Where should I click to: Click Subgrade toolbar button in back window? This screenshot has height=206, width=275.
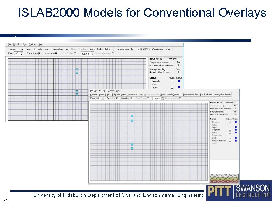tap(38, 49)
